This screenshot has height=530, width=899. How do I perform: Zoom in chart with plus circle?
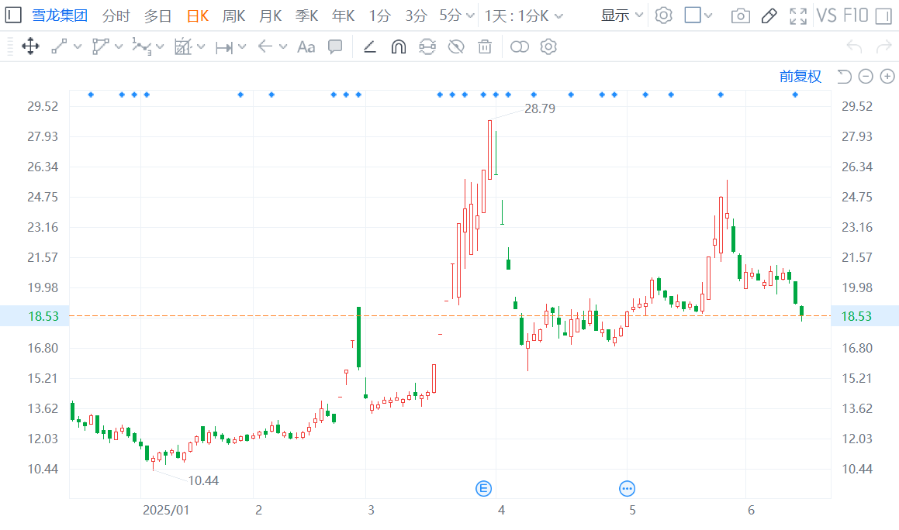point(887,76)
